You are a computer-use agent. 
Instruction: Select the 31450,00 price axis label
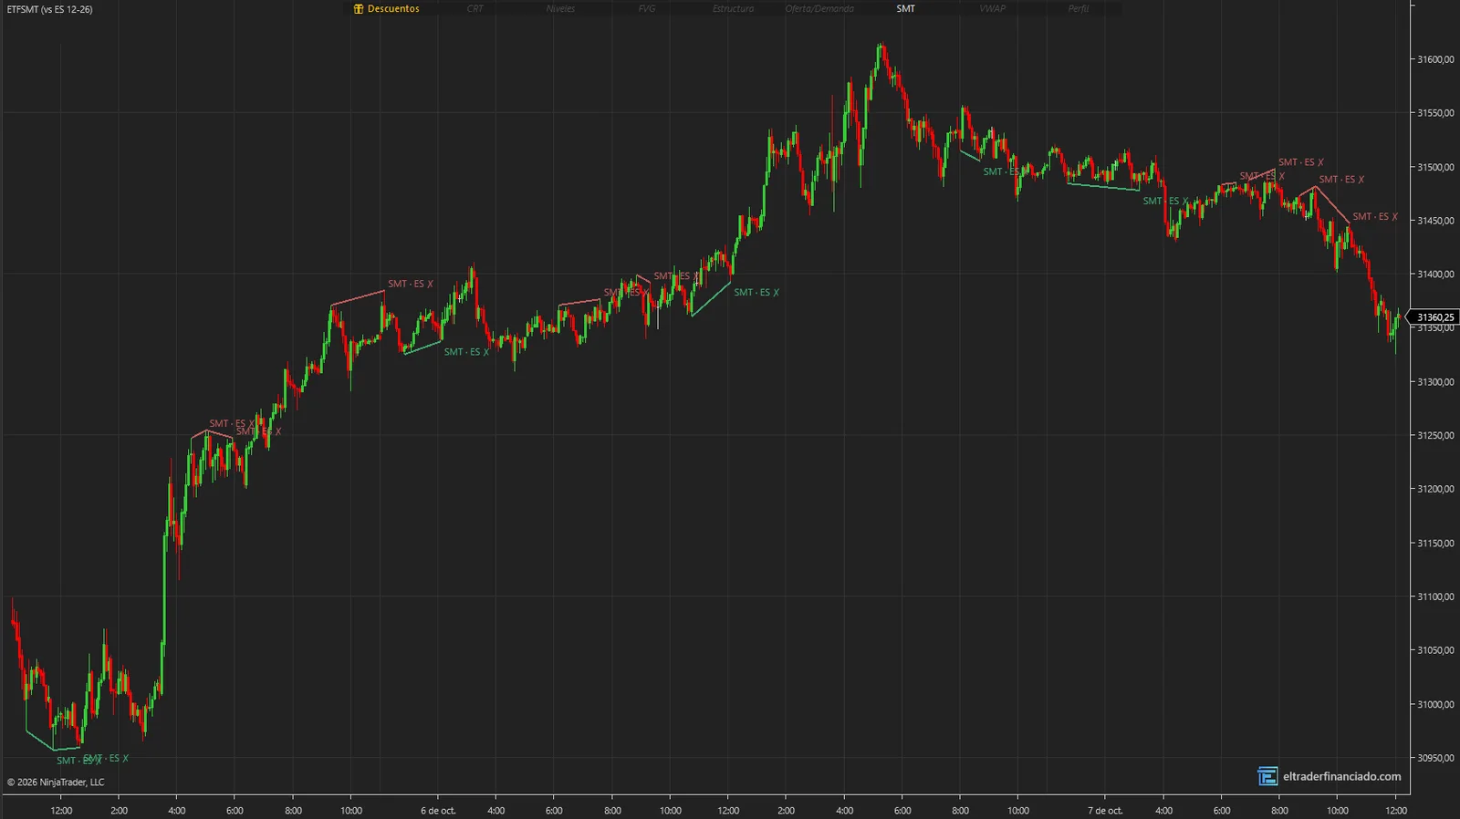[x=1435, y=221]
